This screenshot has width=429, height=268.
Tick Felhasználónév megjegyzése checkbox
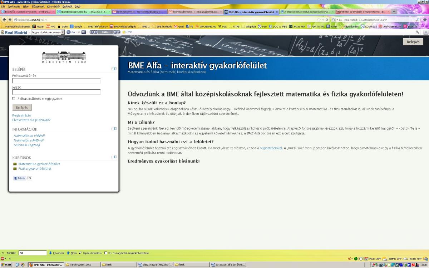pyautogui.click(x=14, y=98)
